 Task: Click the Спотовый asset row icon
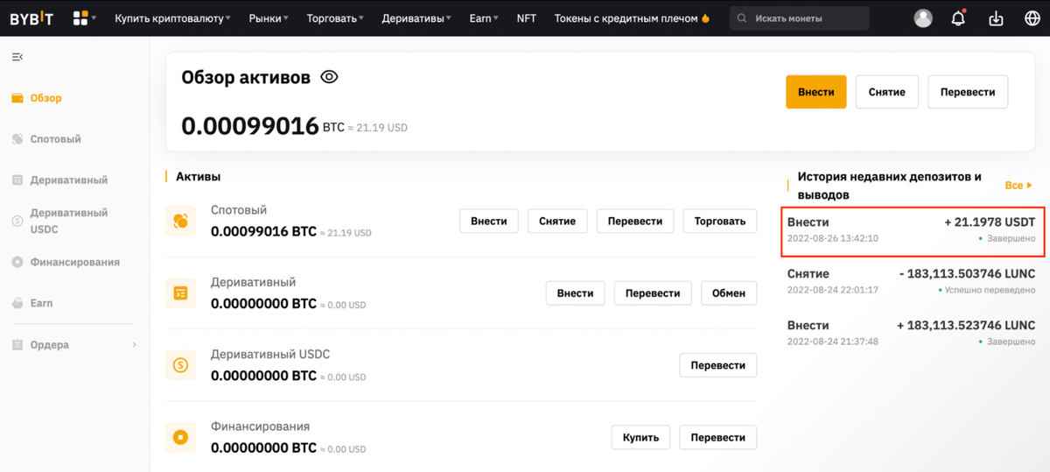(180, 221)
